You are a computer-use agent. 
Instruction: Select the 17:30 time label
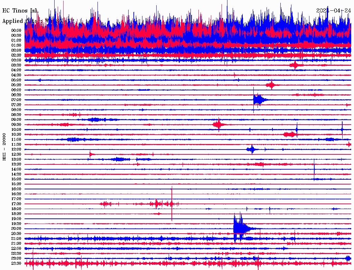tap(16, 204)
